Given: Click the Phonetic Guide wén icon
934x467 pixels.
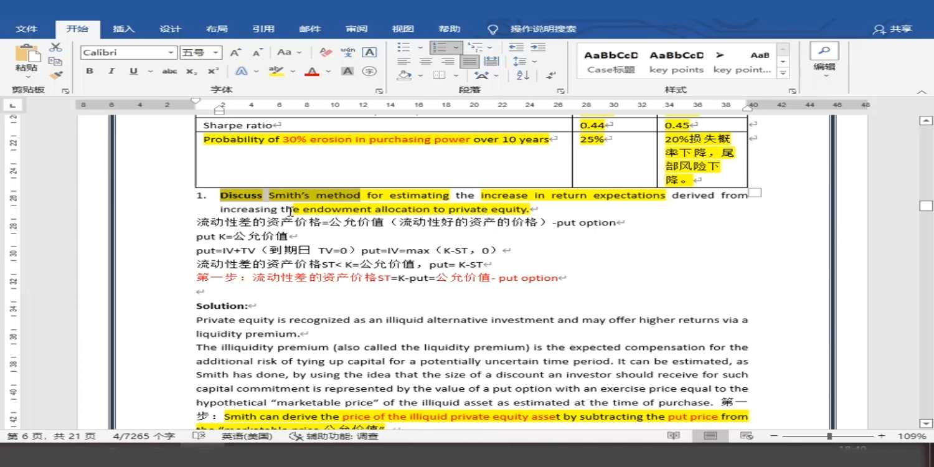Looking at the screenshot, I should pyautogui.click(x=347, y=52).
